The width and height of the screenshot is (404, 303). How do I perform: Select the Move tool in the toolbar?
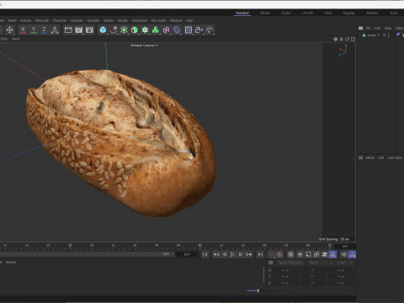9,29
